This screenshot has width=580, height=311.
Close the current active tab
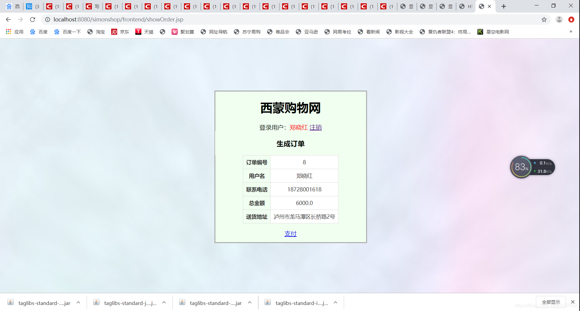click(489, 6)
